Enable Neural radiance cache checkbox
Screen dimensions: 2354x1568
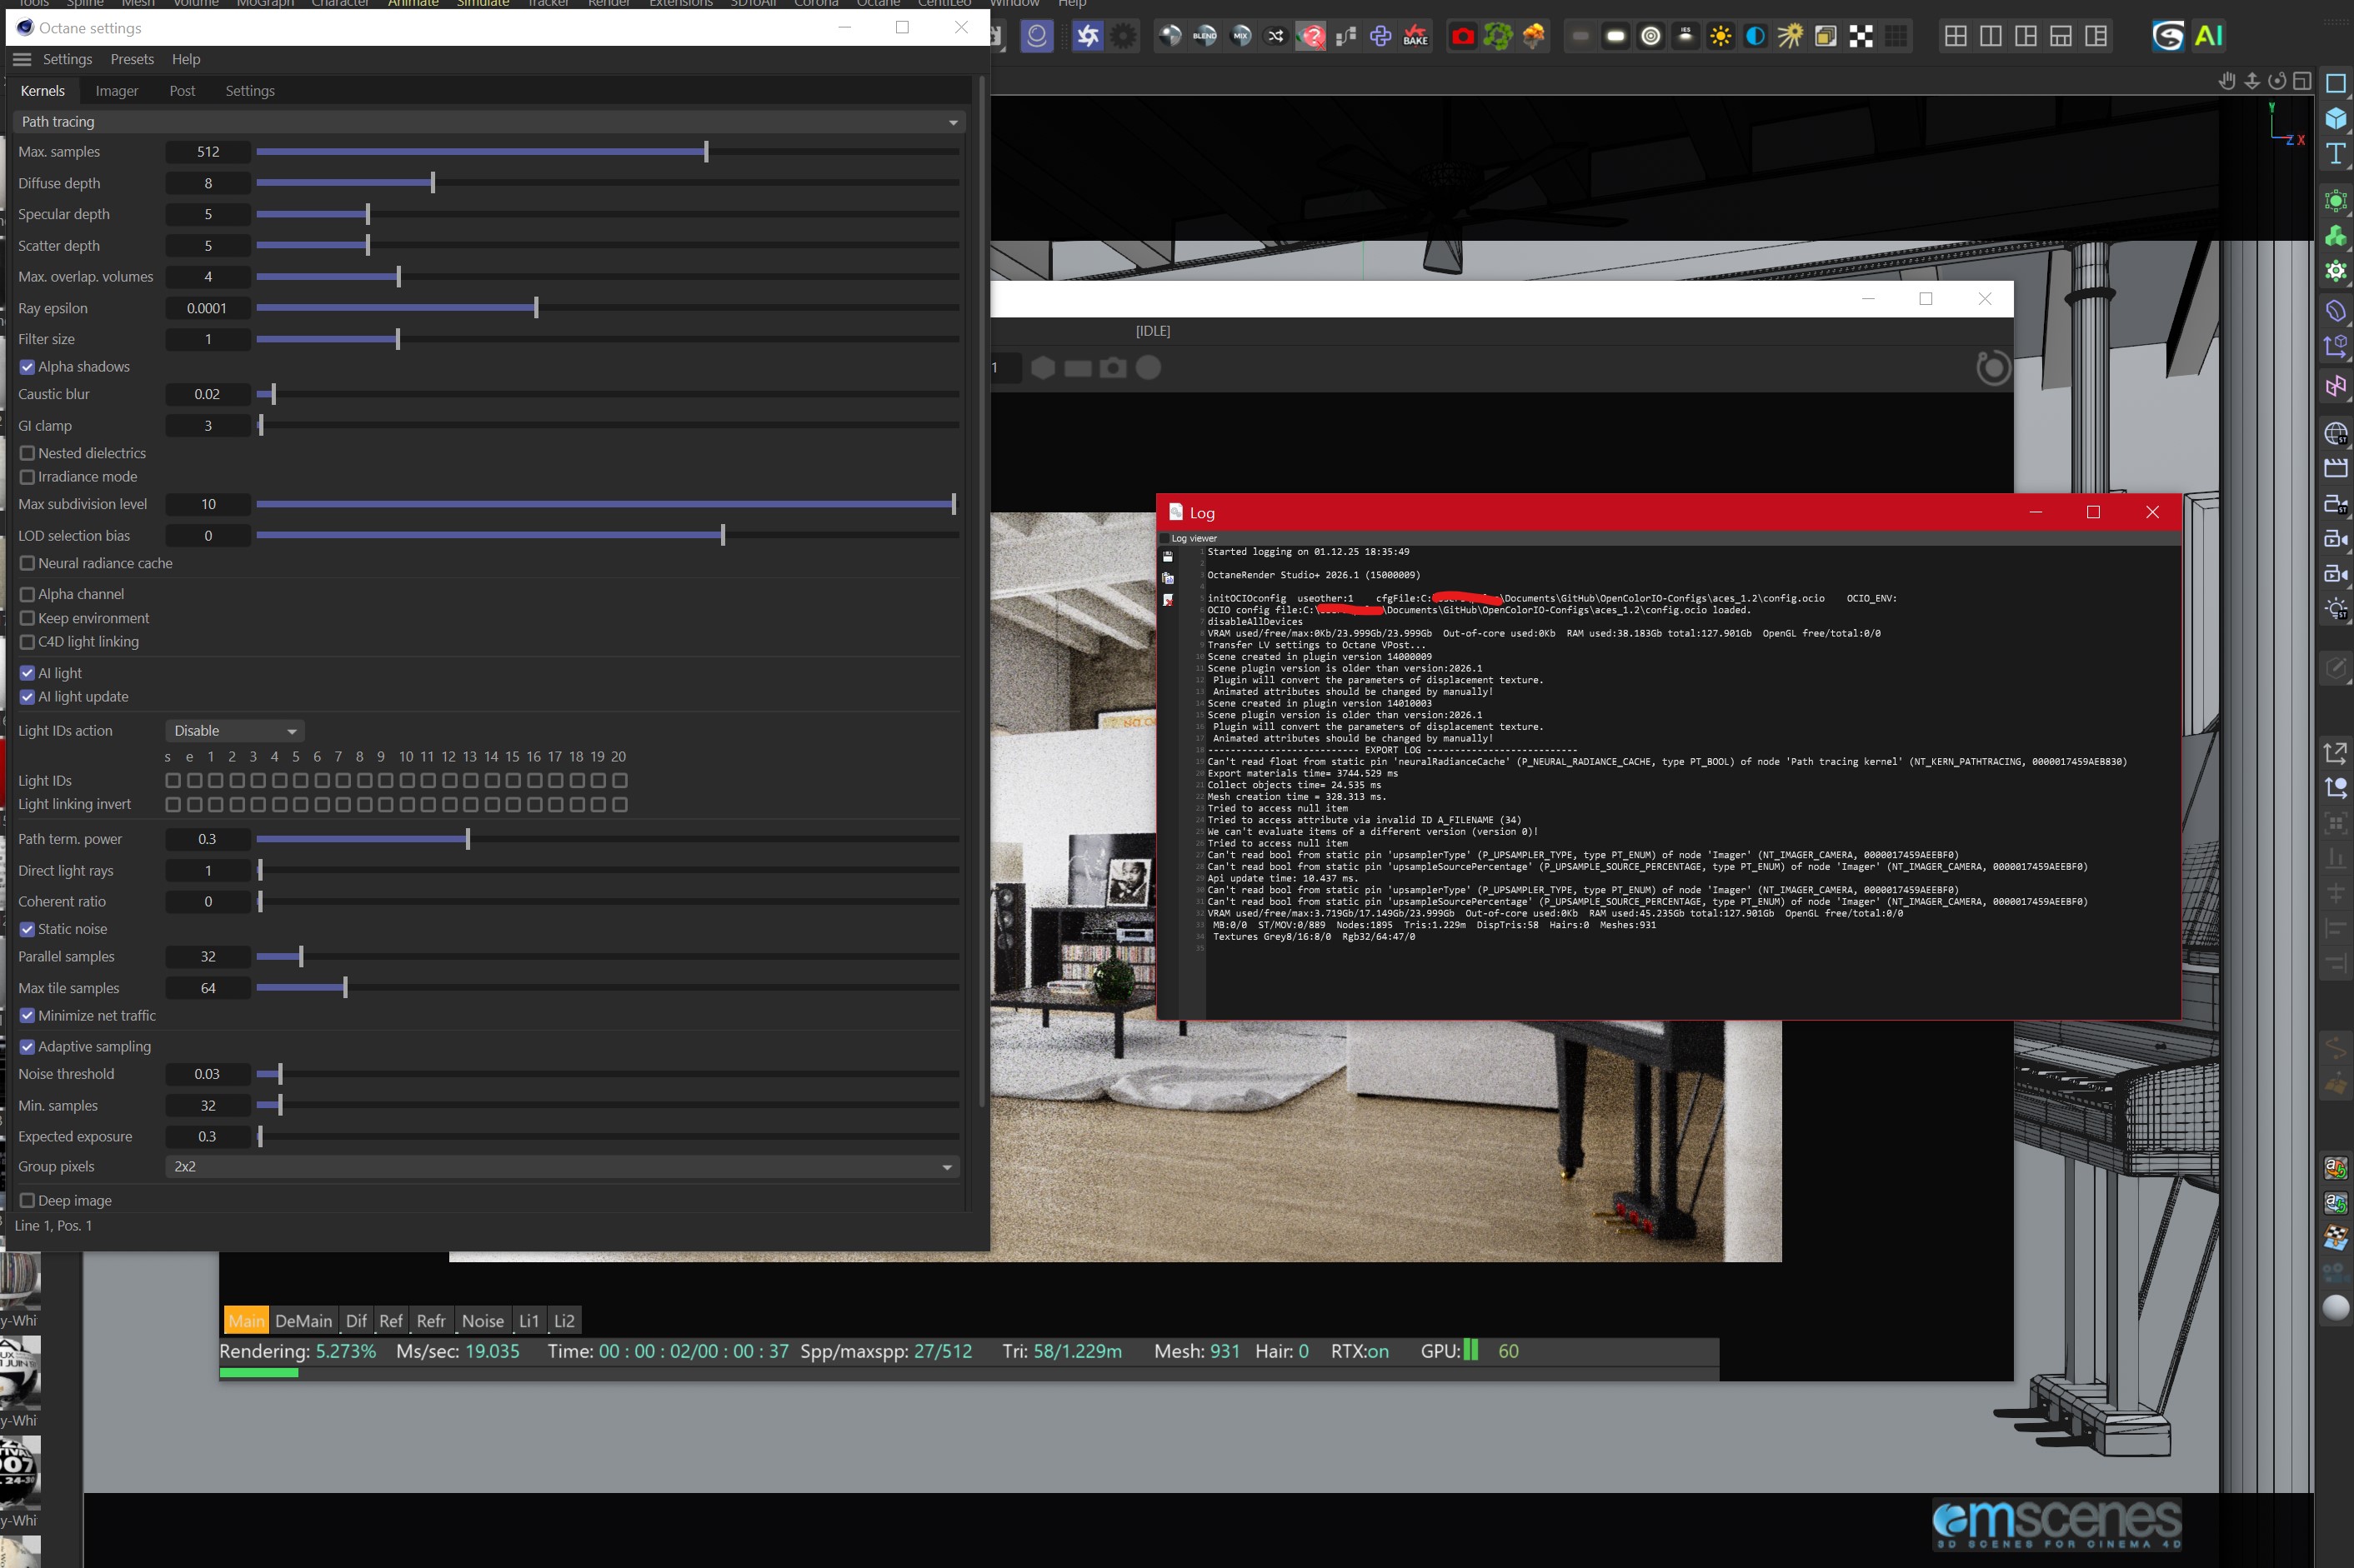click(28, 563)
